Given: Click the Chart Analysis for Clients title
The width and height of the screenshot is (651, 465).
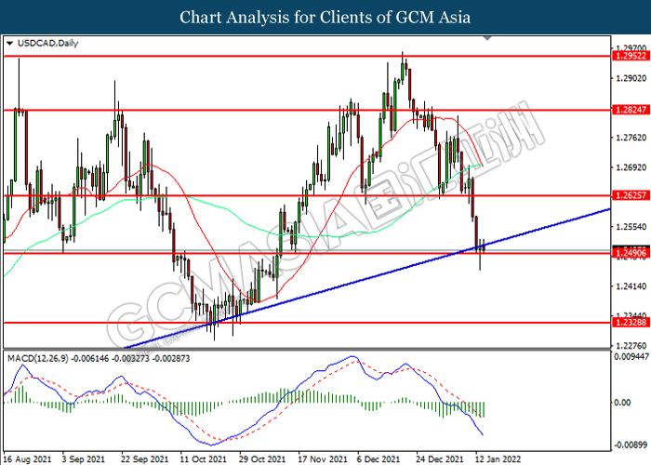Looking at the screenshot, I should 325,18.
